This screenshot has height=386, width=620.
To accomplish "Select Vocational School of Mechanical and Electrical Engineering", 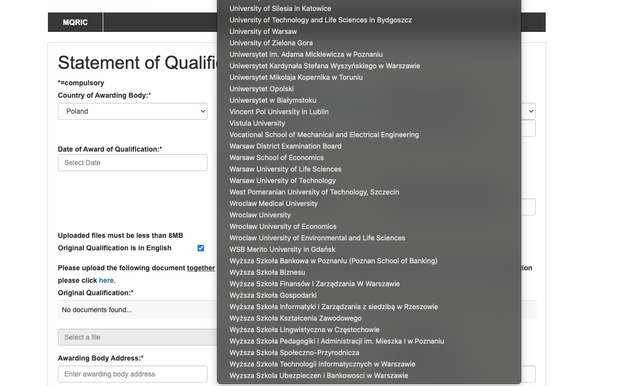I will coord(369,135).
